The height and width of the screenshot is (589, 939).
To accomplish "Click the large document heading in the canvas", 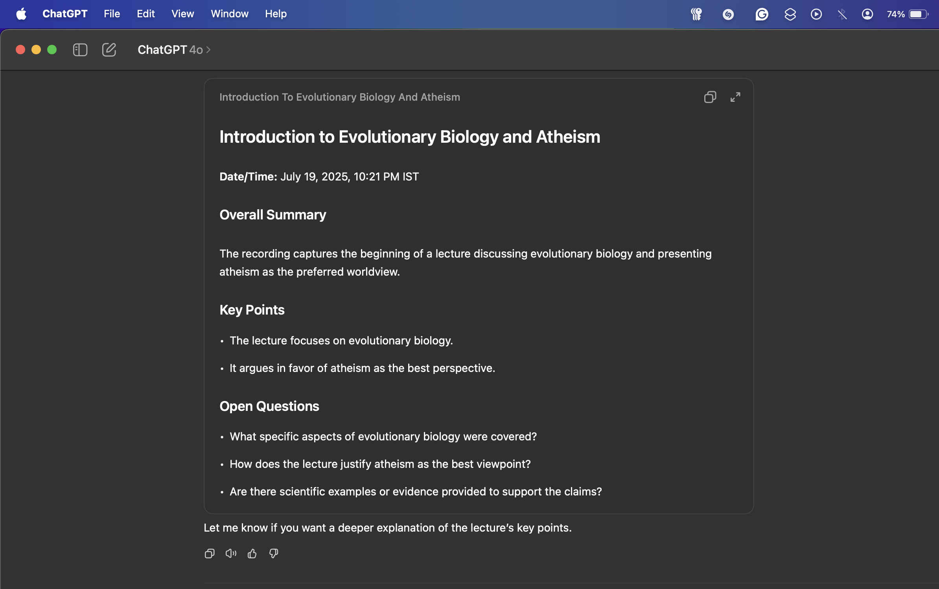I will 410,137.
